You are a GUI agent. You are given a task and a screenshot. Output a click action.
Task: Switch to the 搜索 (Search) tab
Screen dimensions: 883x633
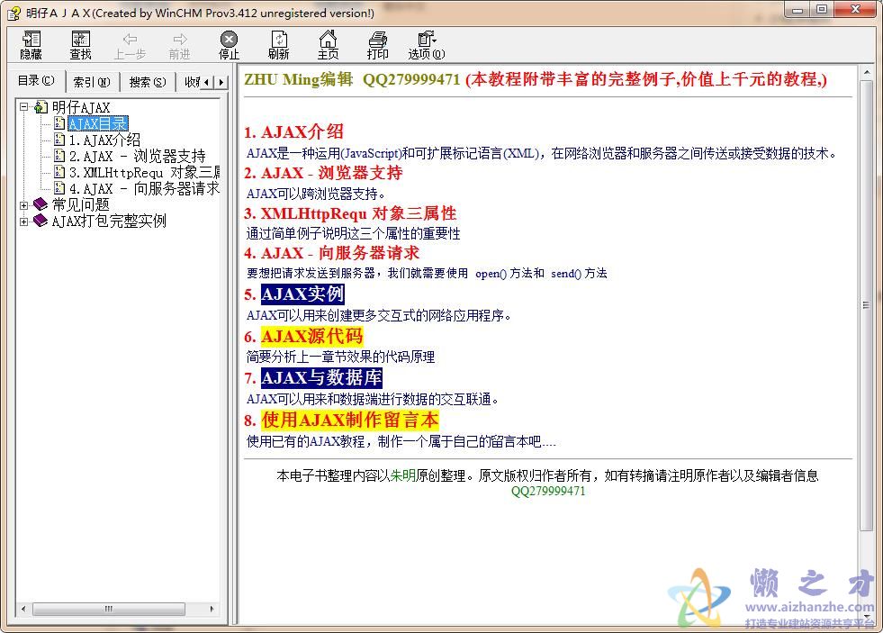point(146,80)
